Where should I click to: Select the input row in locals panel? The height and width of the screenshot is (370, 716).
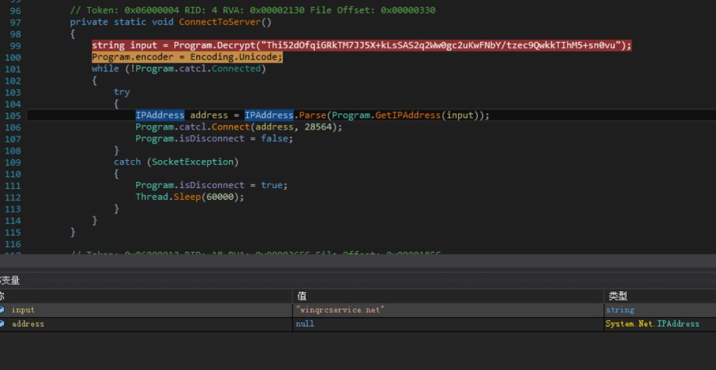[23, 310]
